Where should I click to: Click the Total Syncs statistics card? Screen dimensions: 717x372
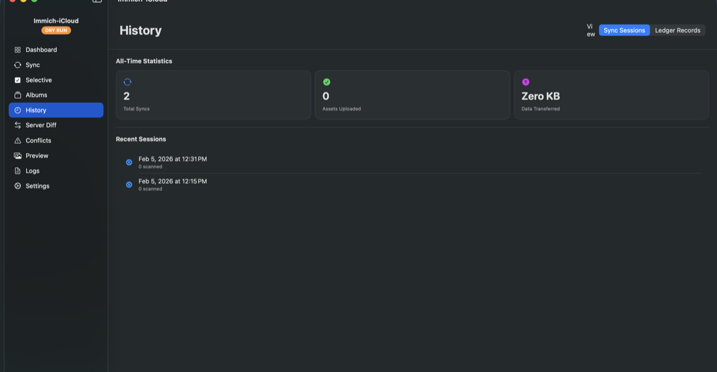point(213,95)
